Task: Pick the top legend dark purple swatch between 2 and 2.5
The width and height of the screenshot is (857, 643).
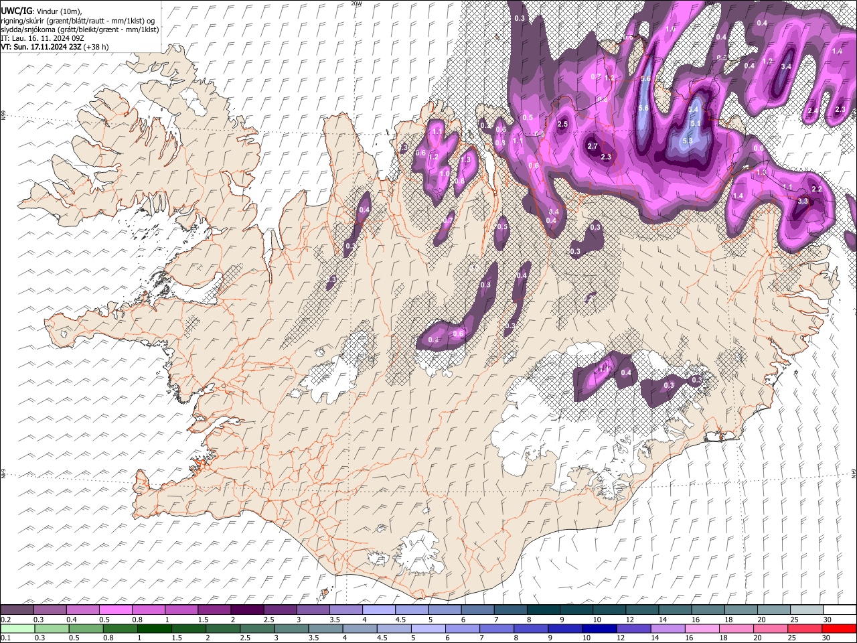Action: (x=247, y=610)
